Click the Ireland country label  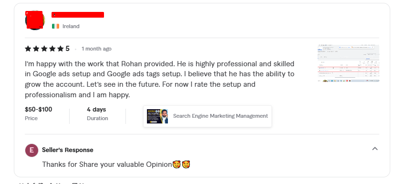tap(71, 26)
